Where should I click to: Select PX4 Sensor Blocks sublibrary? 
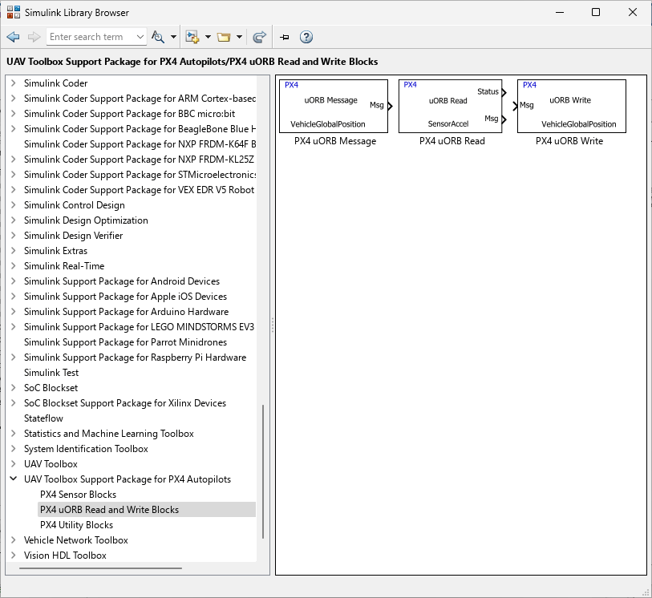coord(78,495)
